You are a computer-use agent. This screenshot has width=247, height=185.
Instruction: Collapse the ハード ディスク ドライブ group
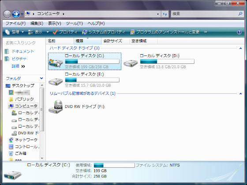(240, 48)
